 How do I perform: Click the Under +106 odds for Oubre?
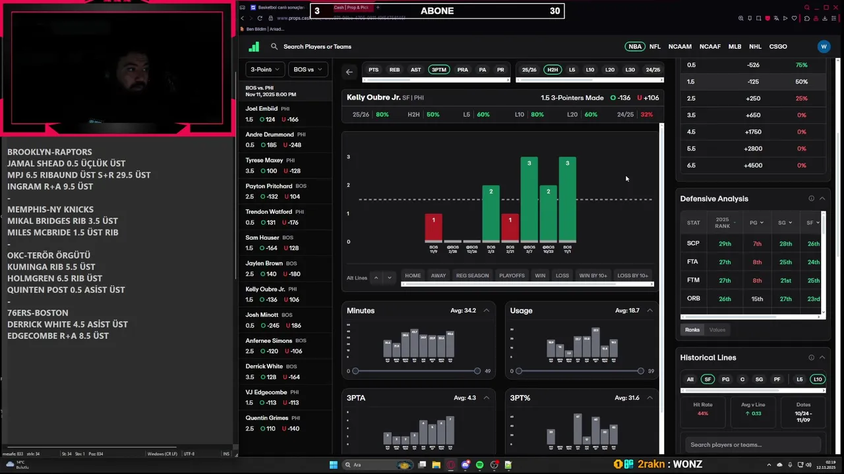[648, 98]
